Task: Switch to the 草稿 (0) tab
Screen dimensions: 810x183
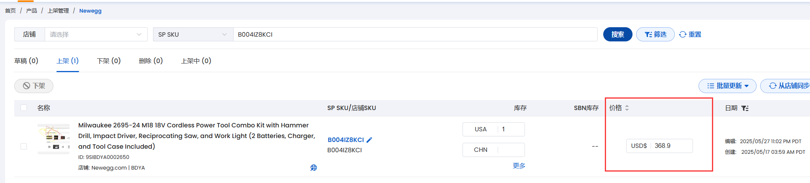Action: (26, 61)
